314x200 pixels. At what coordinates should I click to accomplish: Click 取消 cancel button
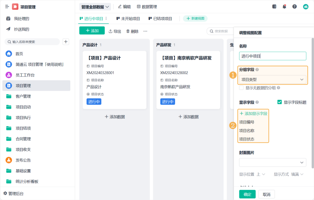point(267,194)
